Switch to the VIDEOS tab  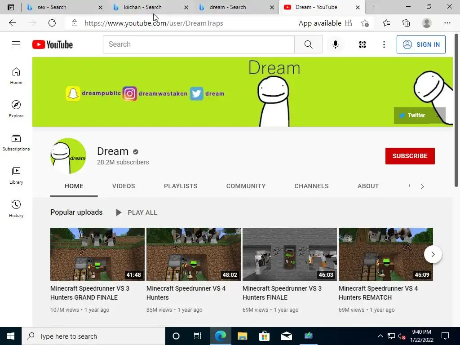pos(124,186)
